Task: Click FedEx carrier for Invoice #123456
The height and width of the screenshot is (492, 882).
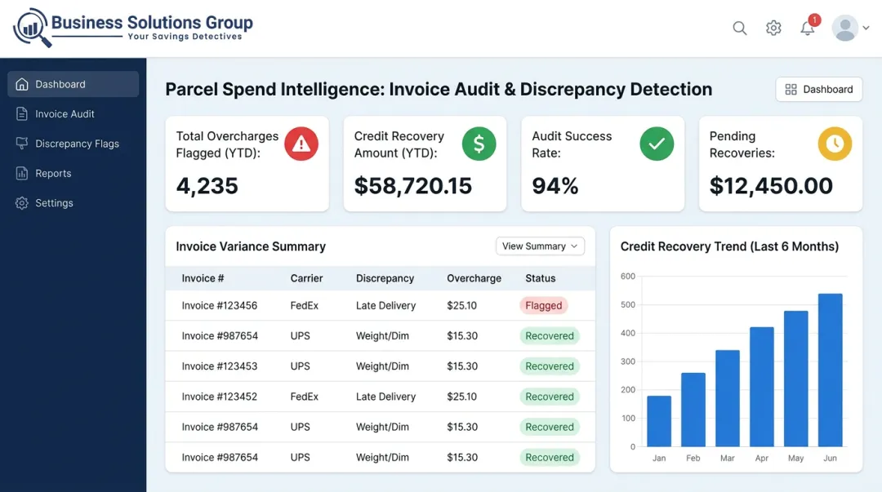Action: tap(305, 306)
